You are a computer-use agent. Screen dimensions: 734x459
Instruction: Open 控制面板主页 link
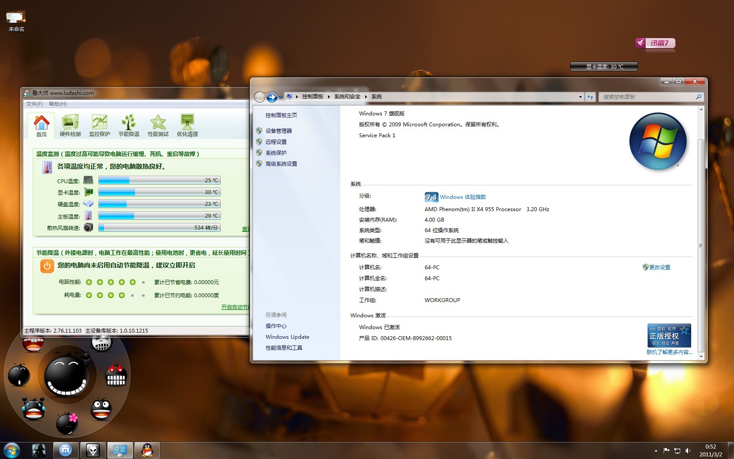[x=281, y=115]
